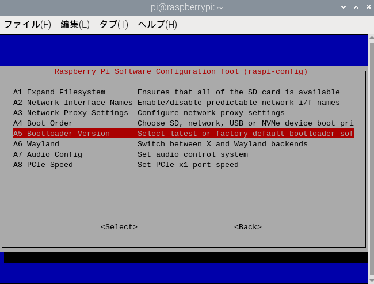
Task: Select the A4 Boot Order entry
Action: [183, 123]
